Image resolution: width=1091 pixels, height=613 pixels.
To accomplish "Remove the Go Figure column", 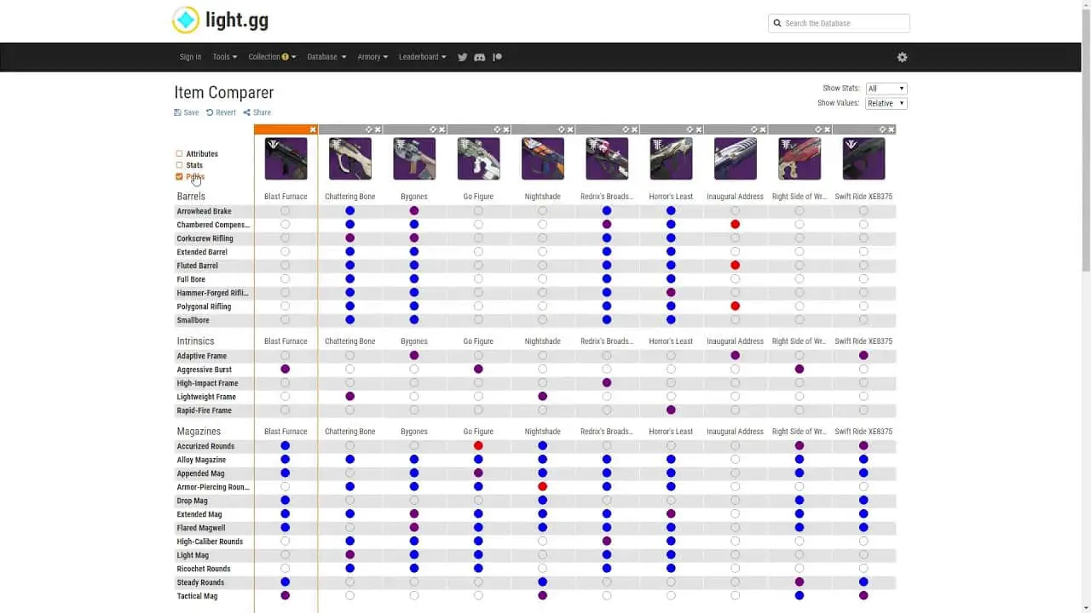I will pos(506,129).
